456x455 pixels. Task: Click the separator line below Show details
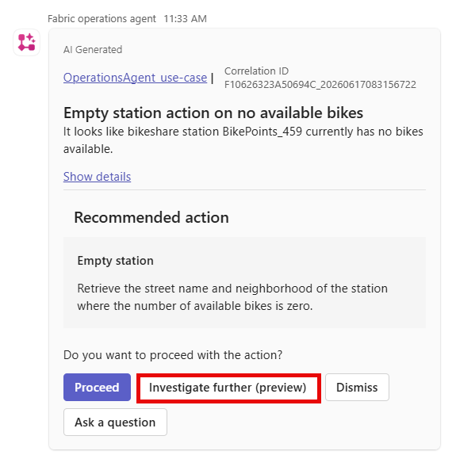(244, 190)
